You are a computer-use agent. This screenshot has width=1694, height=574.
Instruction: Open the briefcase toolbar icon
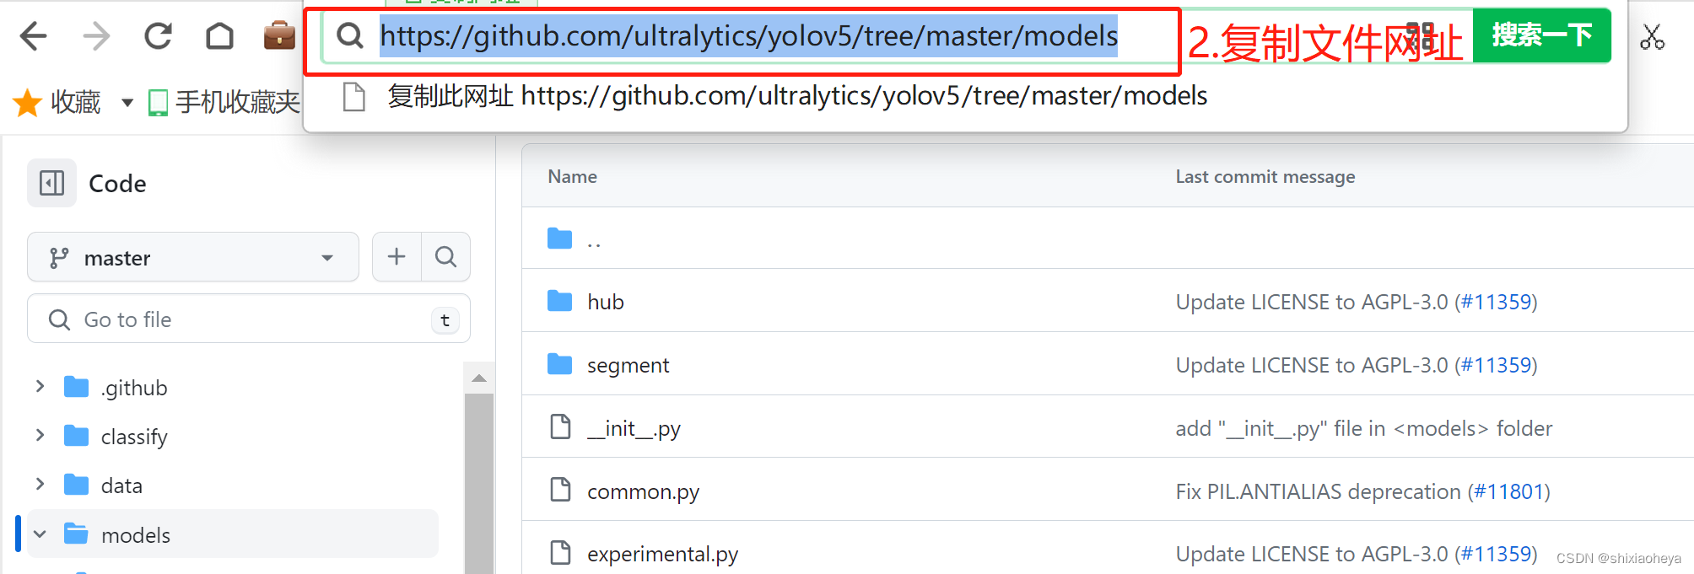pos(279,36)
